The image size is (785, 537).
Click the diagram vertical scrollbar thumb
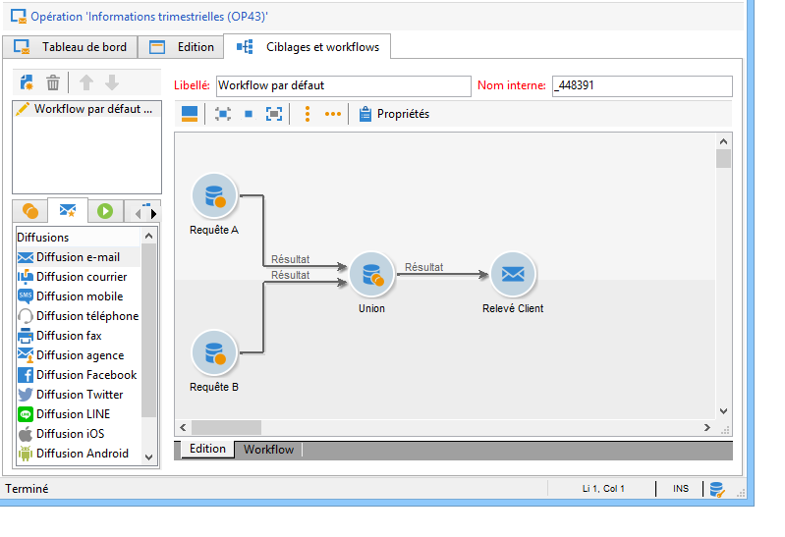[x=723, y=159]
